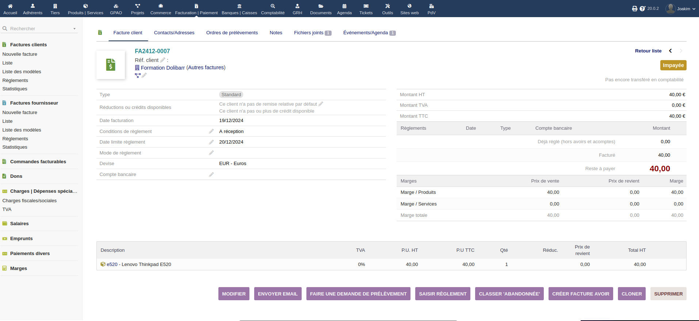Viewport: 699px width, 321px height.
Task: Open the Adhérents menu icon
Action: click(33, 6)
